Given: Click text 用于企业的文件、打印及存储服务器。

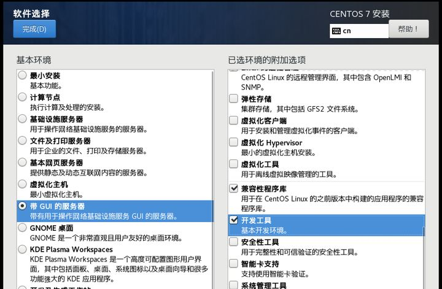Looking at the screenshot, I should coord(88,151).
